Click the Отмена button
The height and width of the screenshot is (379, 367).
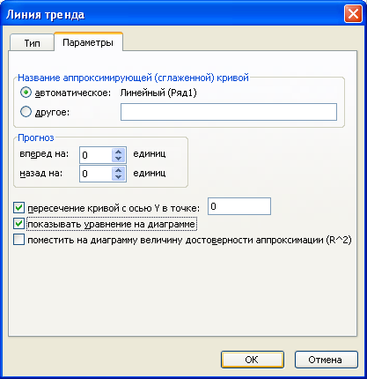[x=327, y=360]
